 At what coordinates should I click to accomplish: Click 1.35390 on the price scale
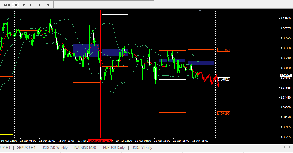point(286,48)
